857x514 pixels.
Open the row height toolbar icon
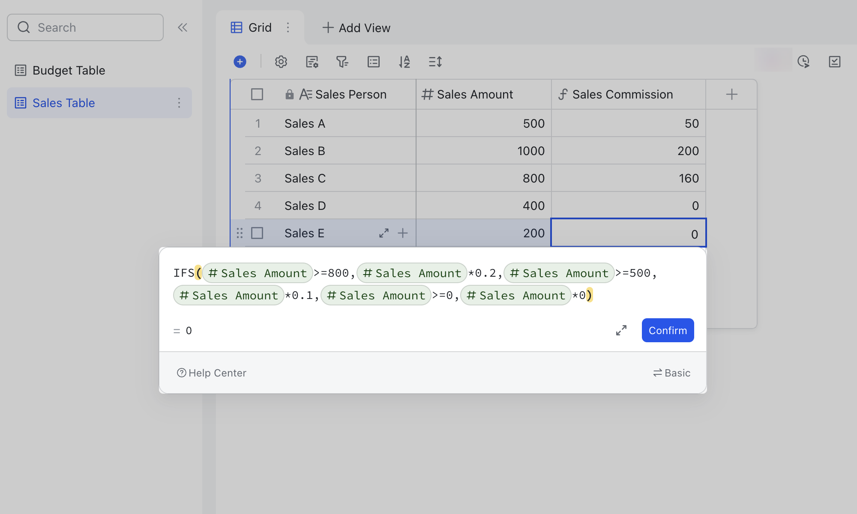[x=435, y=62]
